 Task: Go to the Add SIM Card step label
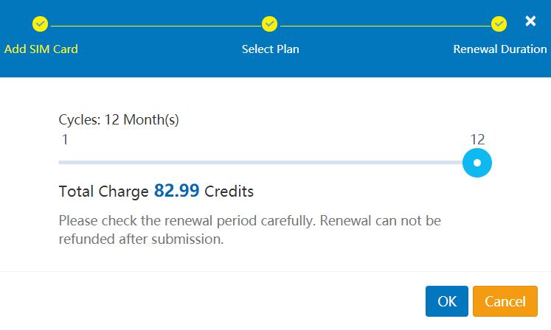[41, 49]
